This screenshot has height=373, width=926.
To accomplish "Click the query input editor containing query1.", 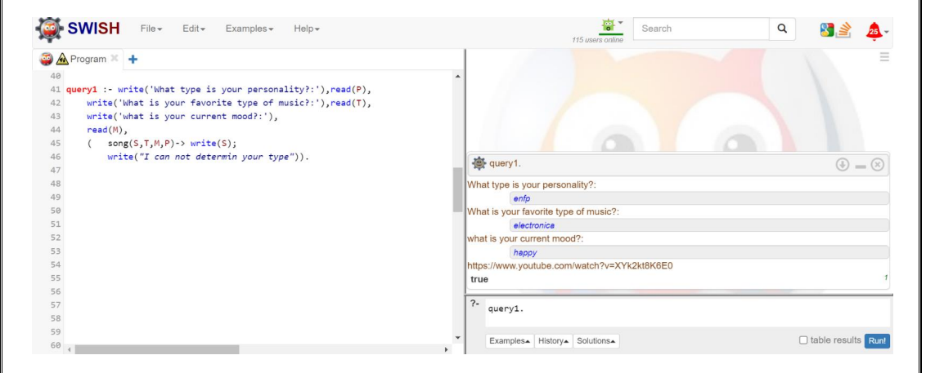I will point(687,313).
